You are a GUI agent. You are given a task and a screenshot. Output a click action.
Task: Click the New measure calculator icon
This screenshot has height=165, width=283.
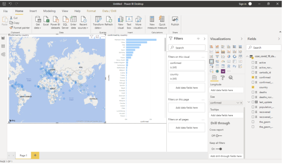tap(152, 23)
